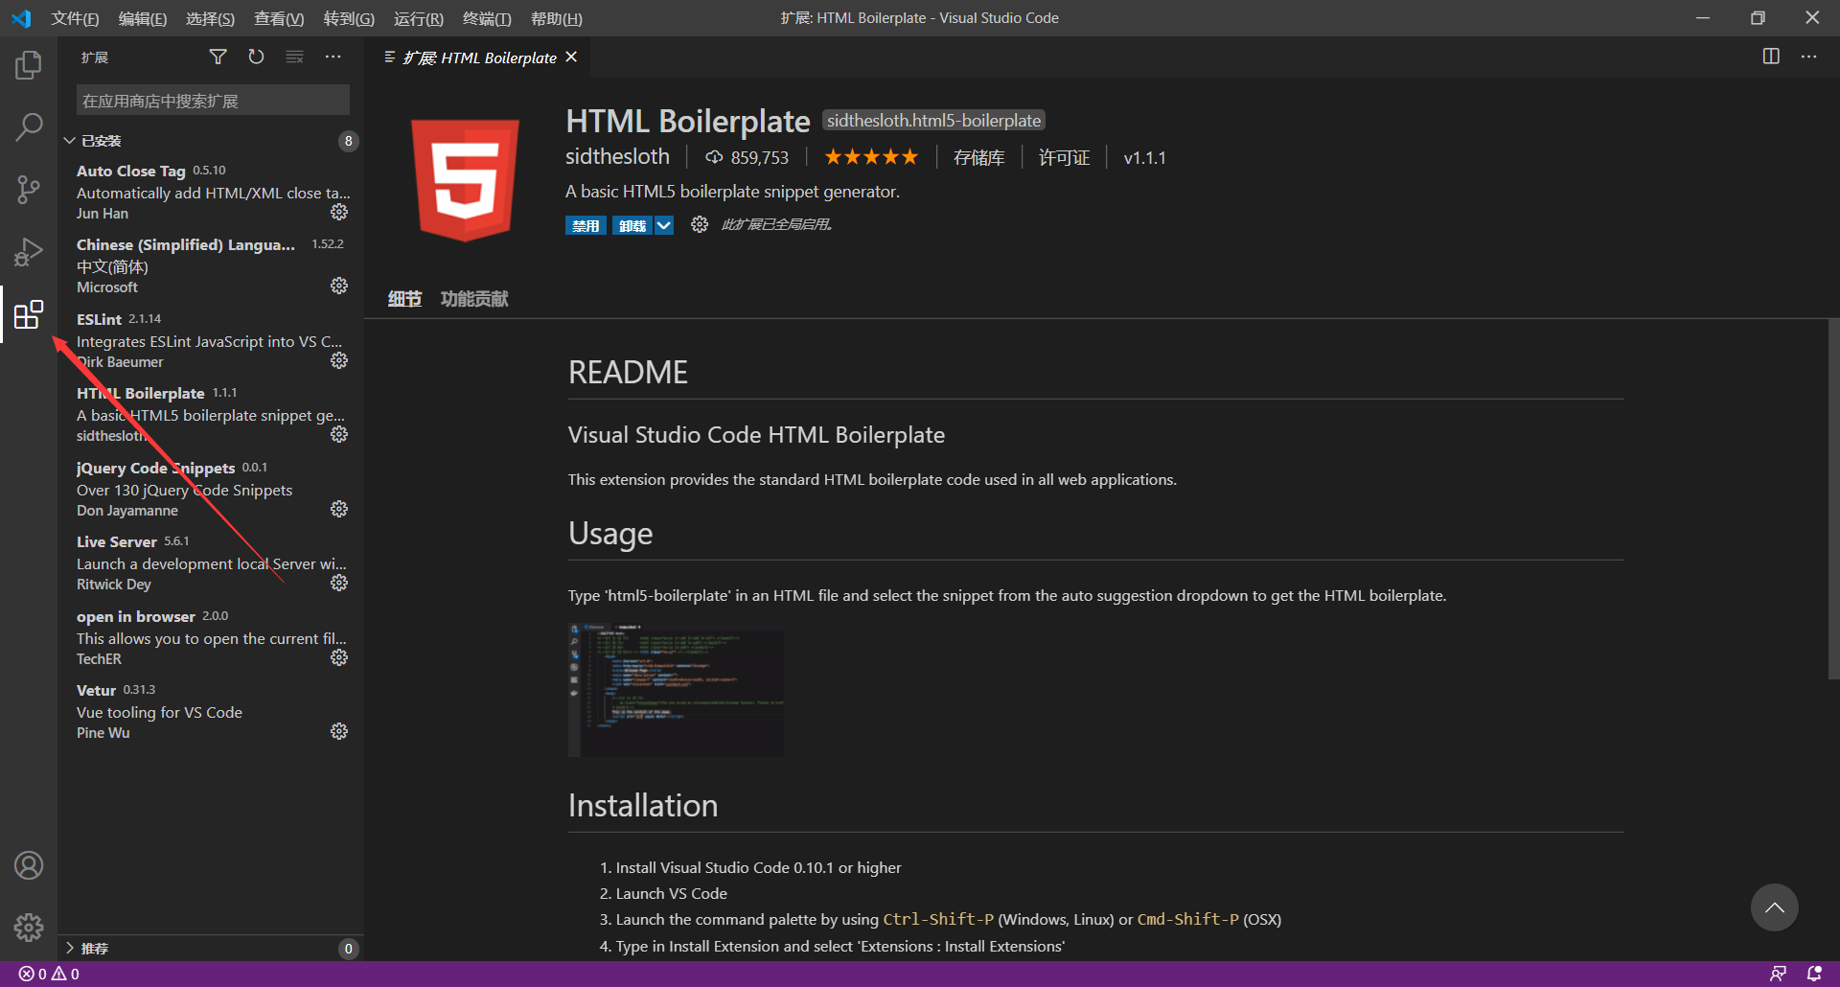Click the Live Server manage gear
1840x987 pixels.
pos(339,583)
